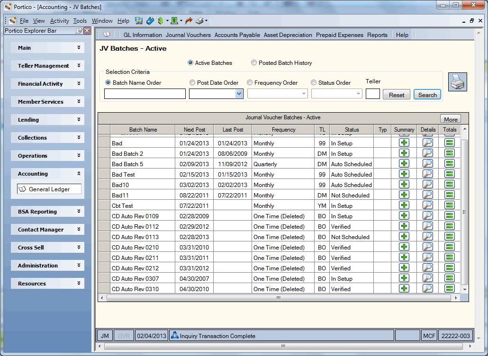
Task: Click the green dollar sign toolbar icon
Action: tap(161, 21)
